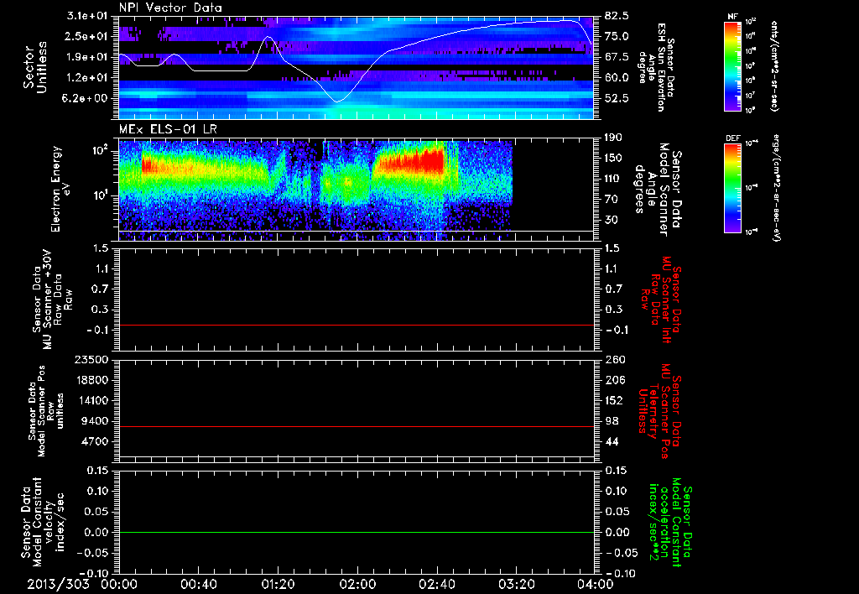Click the 03:20 time axis label
The image size is (859, 594).
[x=516, y=584]
